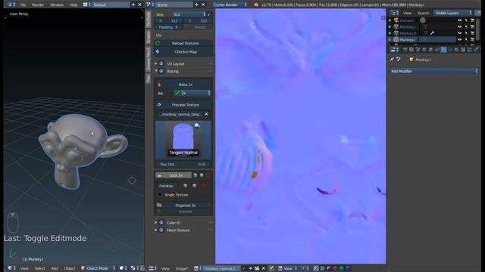Open the Material properties tab icon

coord(456,50)
